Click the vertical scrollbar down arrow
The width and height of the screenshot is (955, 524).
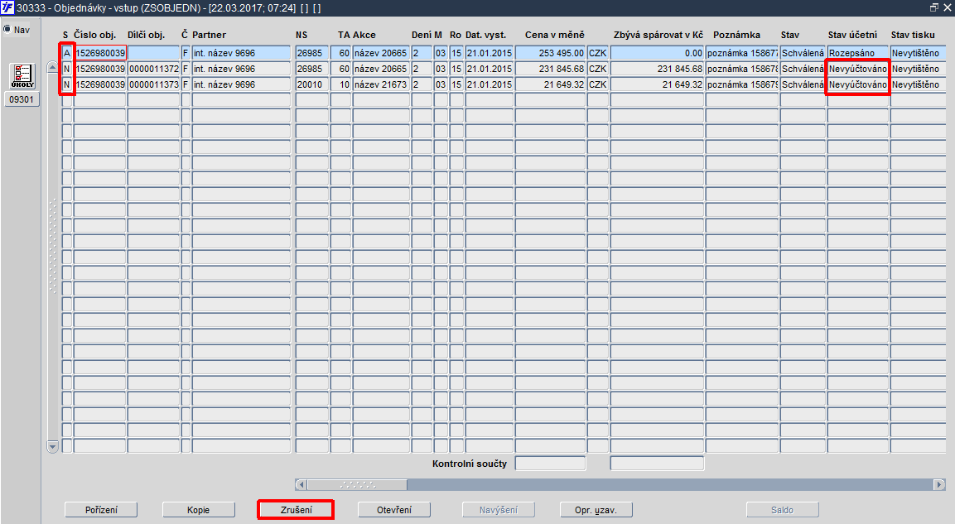[x=52, y=447]
